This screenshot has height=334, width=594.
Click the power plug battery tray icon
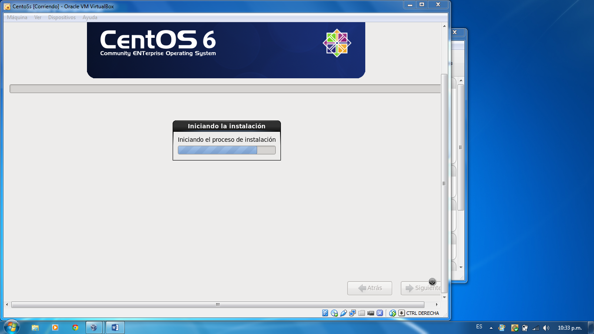[x=525, y=328]
